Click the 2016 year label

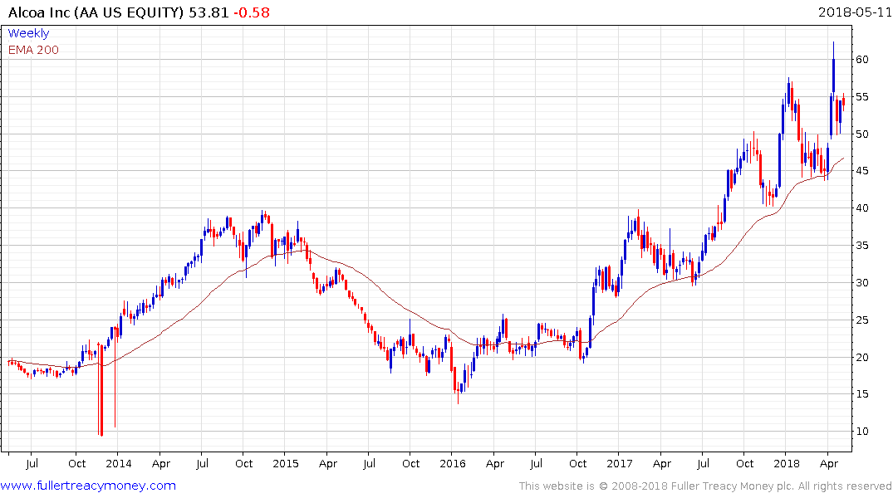pos(453,464)
